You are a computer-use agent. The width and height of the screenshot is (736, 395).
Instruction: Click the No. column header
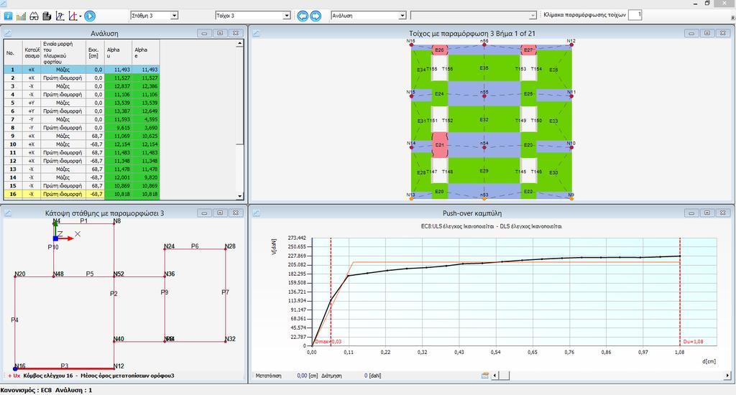click(13, 52)
